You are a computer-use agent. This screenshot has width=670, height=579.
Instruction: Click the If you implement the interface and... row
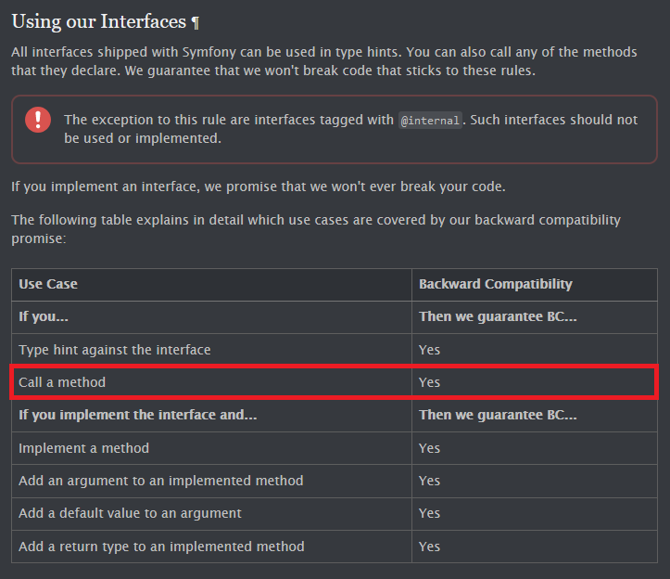point(335,415)
